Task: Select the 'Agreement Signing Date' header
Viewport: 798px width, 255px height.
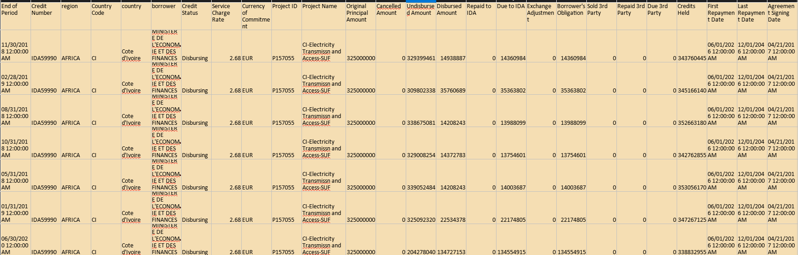Action: (782, 16)
